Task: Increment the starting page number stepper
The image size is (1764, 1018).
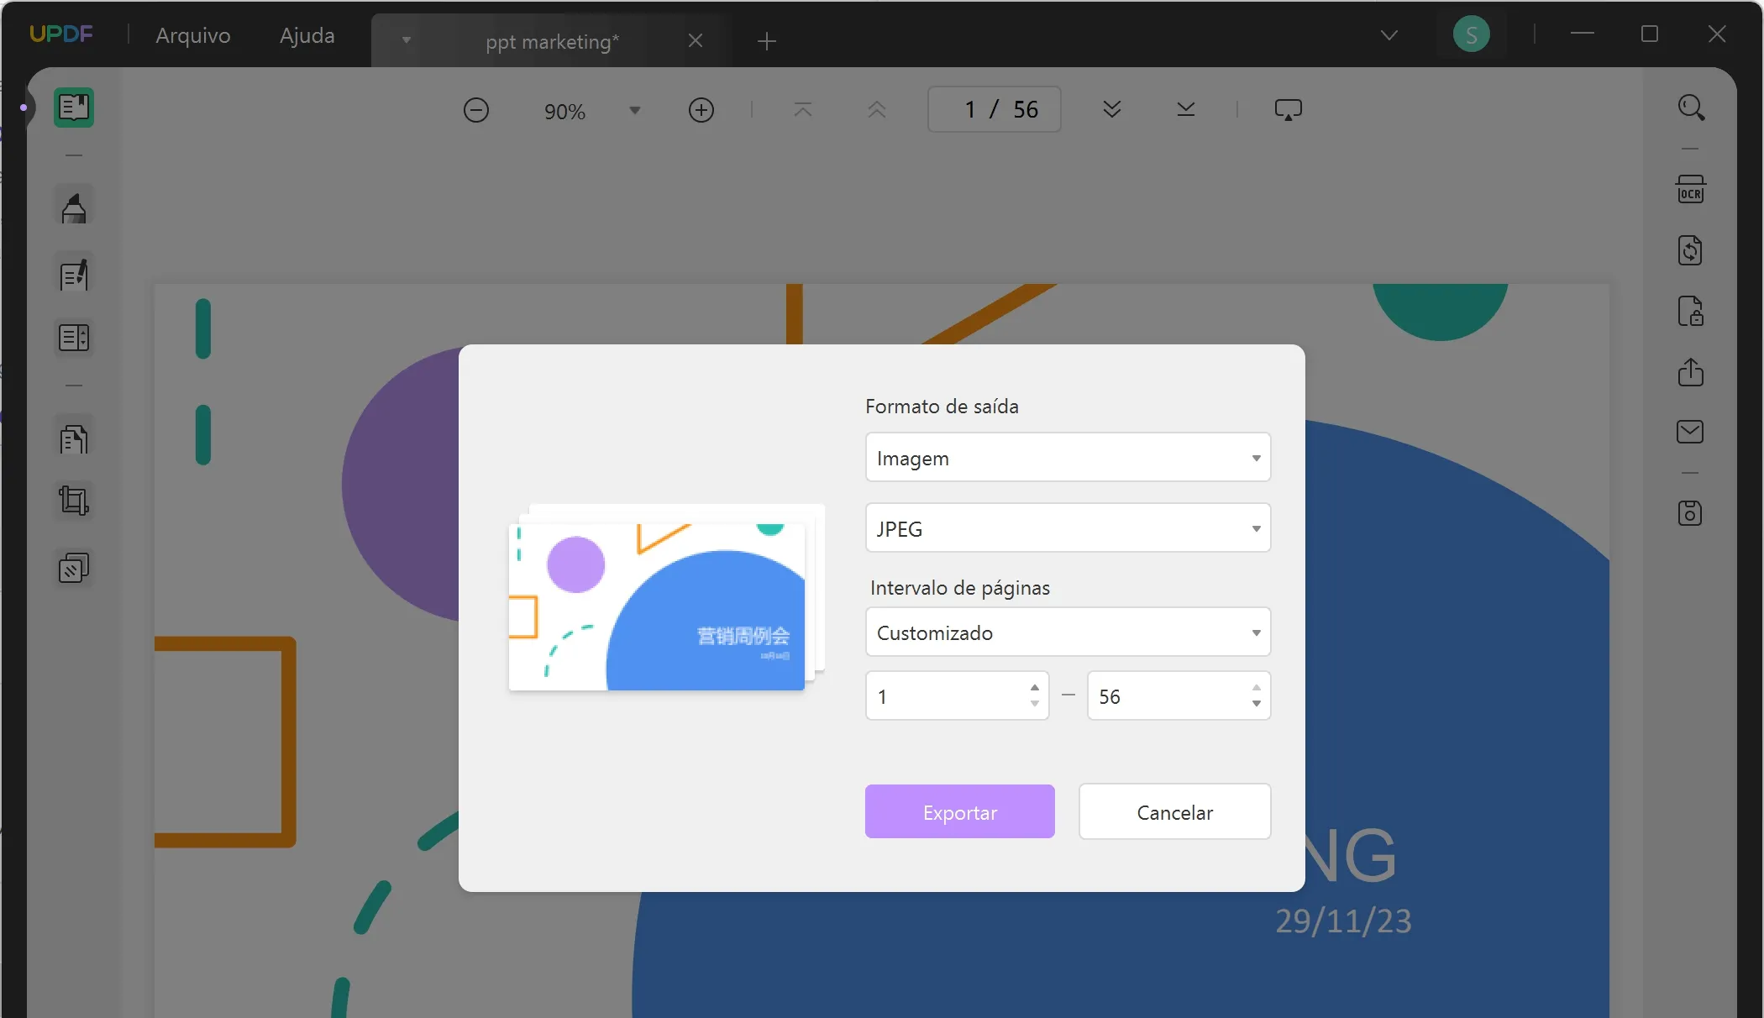Action: click(x=1034, y=688)
